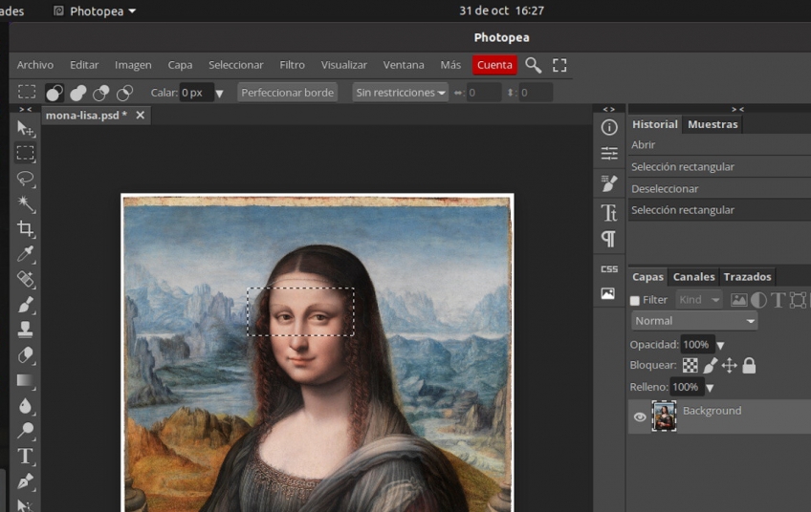Open the info panel icon
This screenshot has width=811, height=512.
click(x=609, y=127)
